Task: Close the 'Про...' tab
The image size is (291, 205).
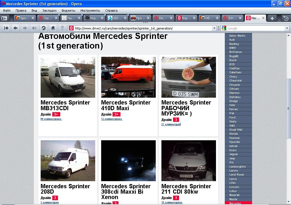Action: point(148,18)
